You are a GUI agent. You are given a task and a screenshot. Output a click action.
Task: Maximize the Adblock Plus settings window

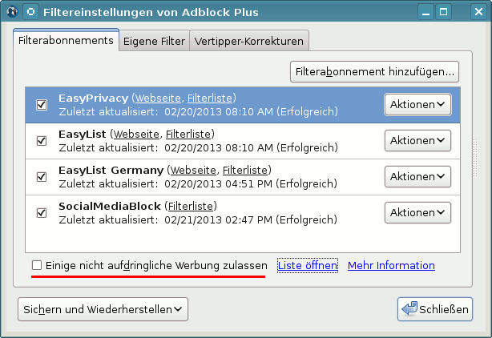[x=443, y=12]
